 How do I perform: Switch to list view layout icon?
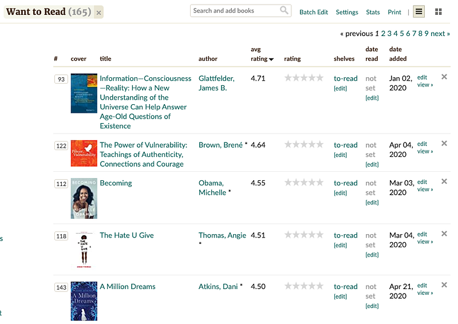coord(419,11)
